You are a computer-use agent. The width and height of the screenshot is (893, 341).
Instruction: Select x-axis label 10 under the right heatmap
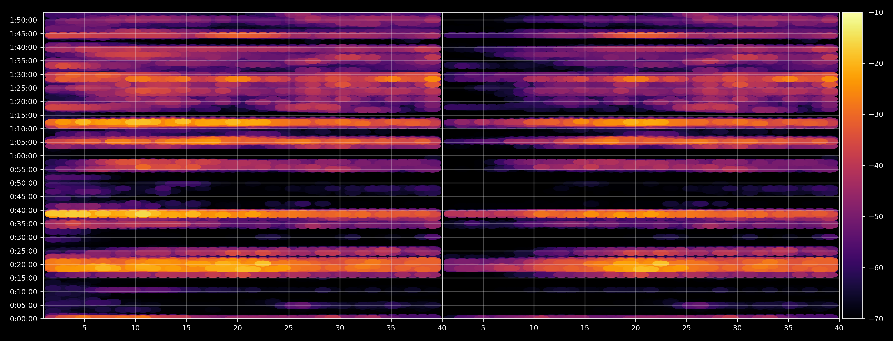tap(534, 328)
